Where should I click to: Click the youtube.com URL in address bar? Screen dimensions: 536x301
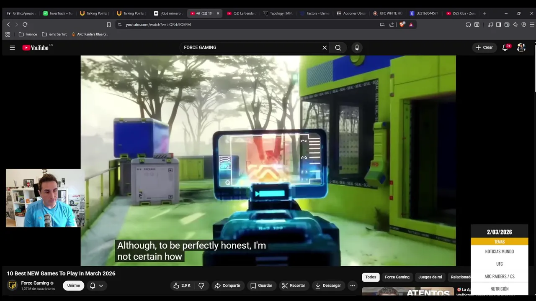[158, 25]
